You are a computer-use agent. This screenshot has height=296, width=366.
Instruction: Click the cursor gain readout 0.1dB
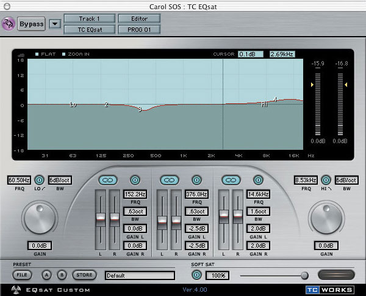tap(251, 54)
